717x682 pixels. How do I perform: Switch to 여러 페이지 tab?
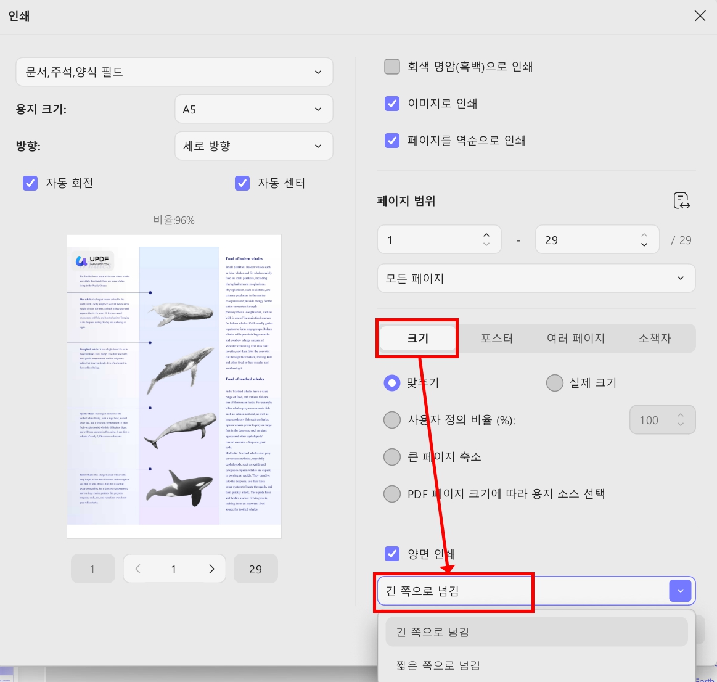click(x=576, y=338)
